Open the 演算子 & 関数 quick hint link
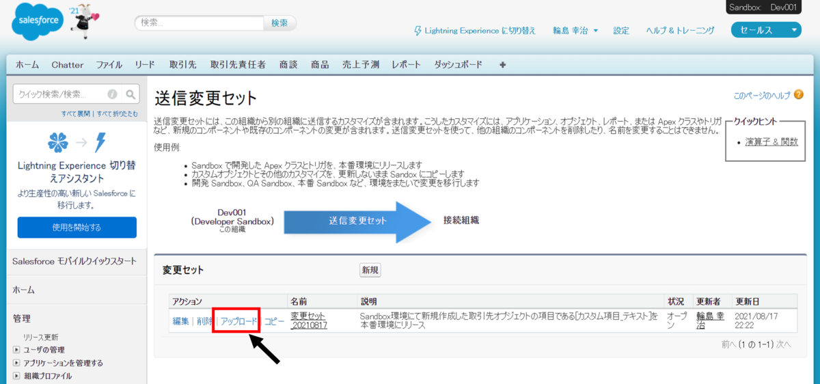This screenshot has height=384, width=820. [771, 142]
